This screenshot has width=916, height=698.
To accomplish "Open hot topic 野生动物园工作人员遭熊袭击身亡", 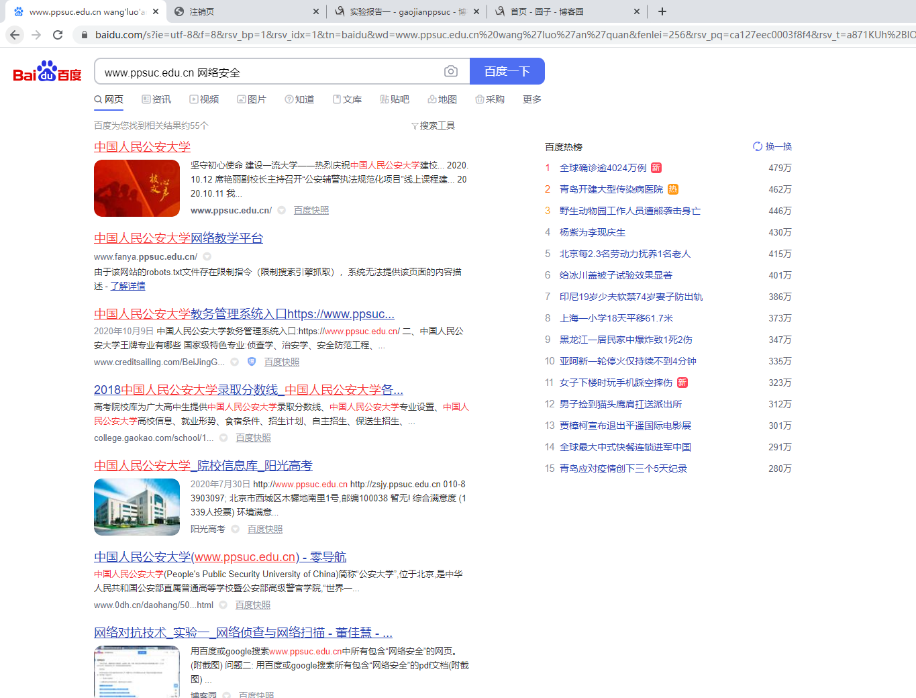I will click(x=630, y=211).
